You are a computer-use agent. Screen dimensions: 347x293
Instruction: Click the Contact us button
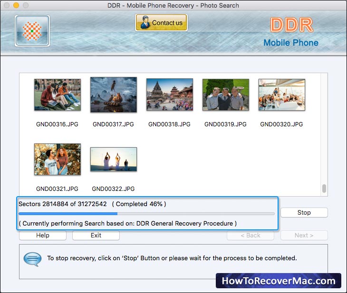coord(161,22)
